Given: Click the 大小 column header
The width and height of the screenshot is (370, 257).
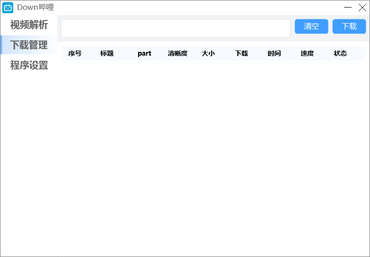Looking at the screenshot, I should [208, 53].
